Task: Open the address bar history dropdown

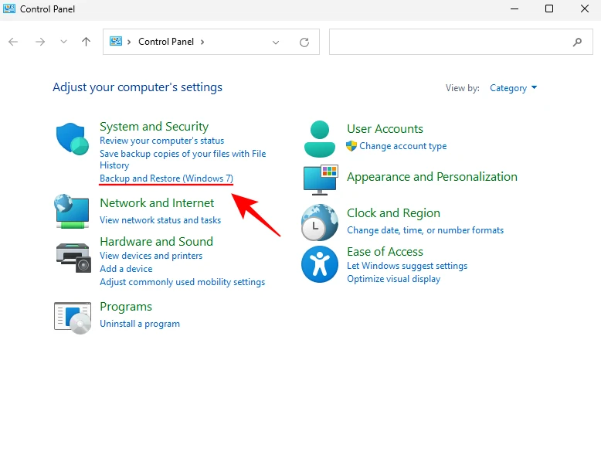Action: (276, 42)
